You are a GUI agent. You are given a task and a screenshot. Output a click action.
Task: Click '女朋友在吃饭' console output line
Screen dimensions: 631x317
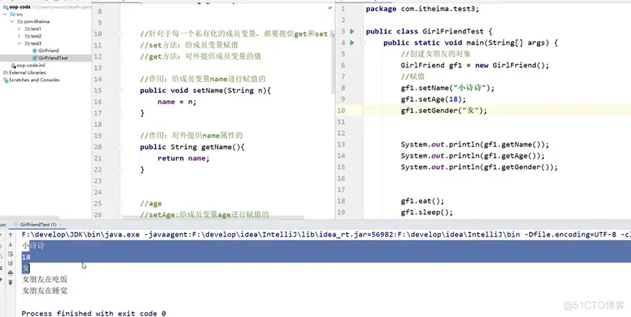[x=45, y=279]
